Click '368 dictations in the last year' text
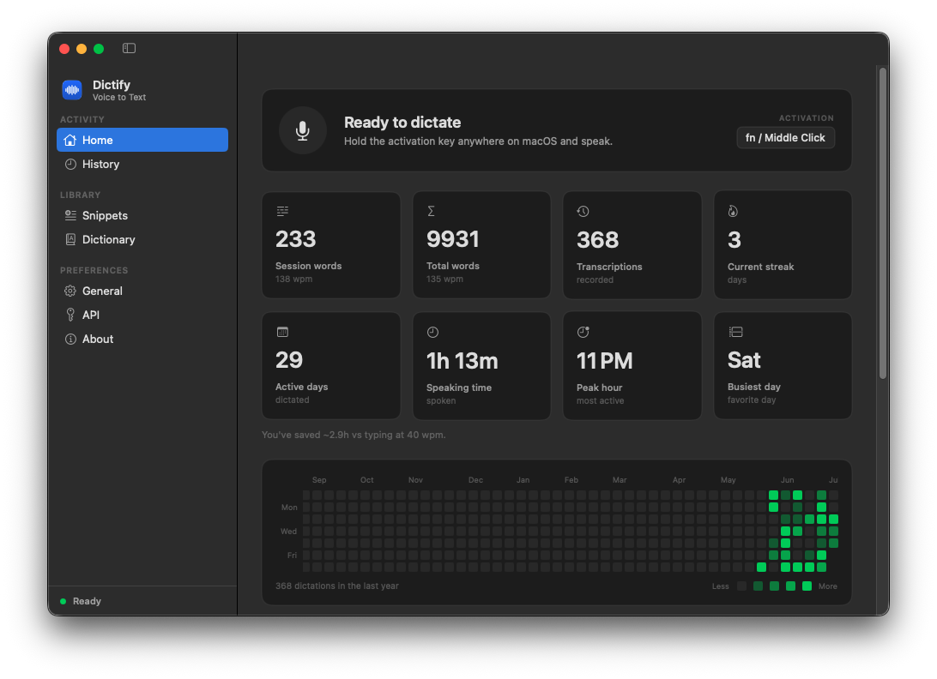The width and height of the screenshot is (937, 679). (337, 586)
